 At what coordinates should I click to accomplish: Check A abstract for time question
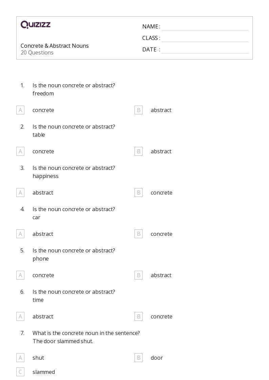click(20, 316)
